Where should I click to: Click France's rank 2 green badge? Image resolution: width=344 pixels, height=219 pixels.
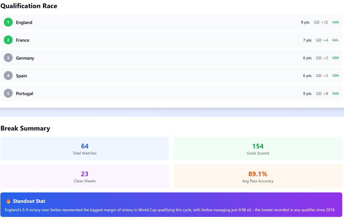coord(8,40)
